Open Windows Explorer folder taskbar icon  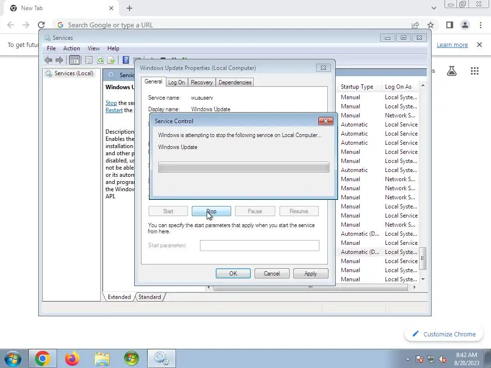tap(102, 359)
